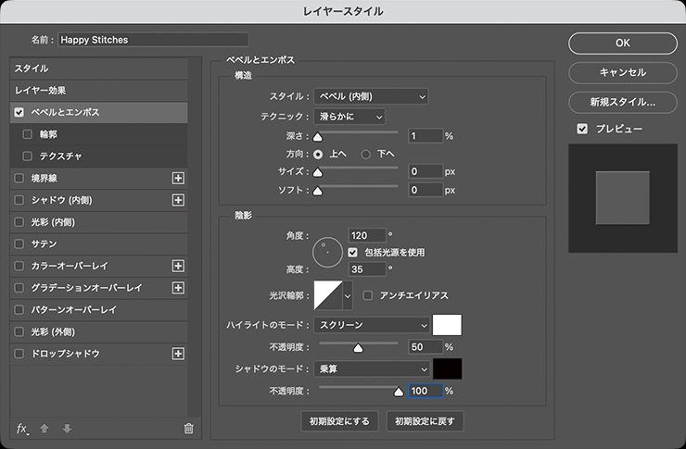Image resolution: width=686 pixels, height=449 pixels.
Task: Click the fx effects menu icon
Action: pyautogui.click(x=22, y=428)
